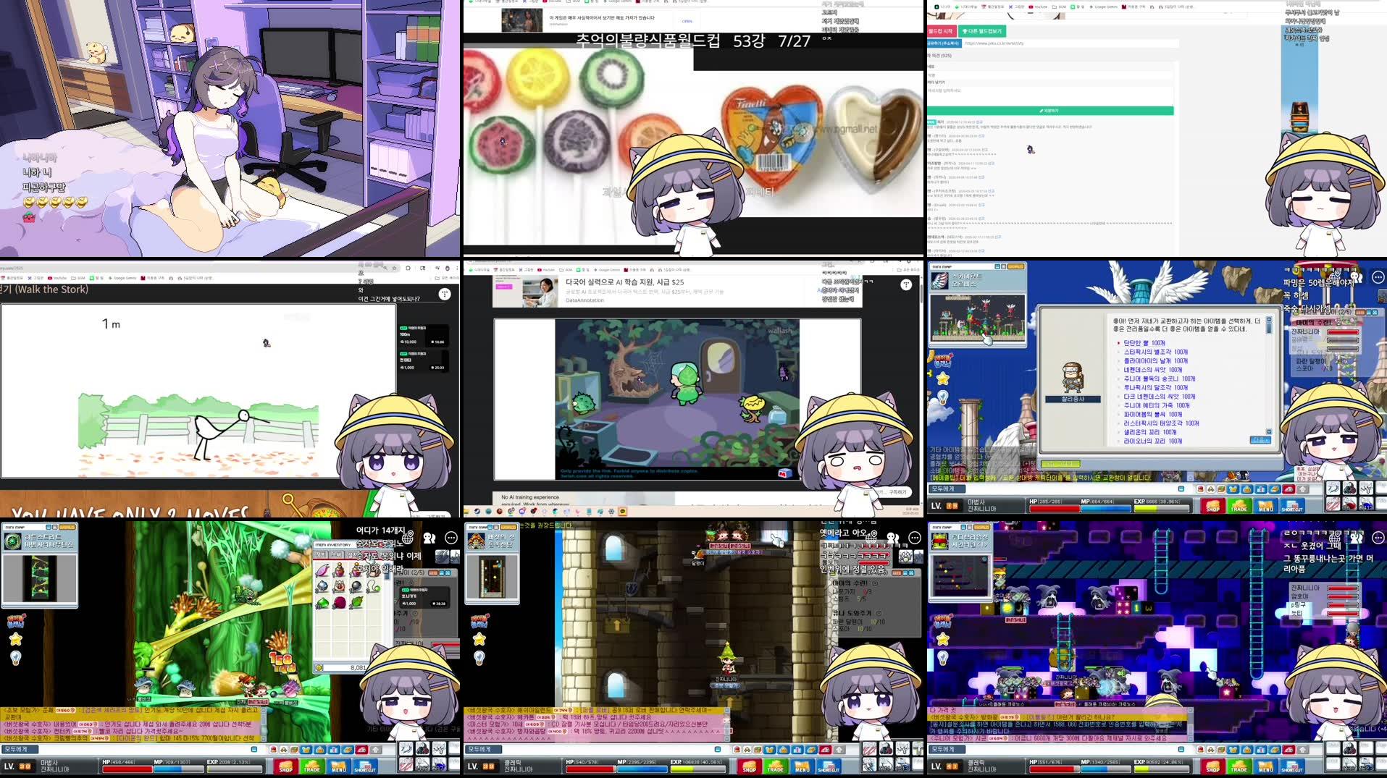Click the lightbulb icon in the Orbis panel

tap(942, 397)
